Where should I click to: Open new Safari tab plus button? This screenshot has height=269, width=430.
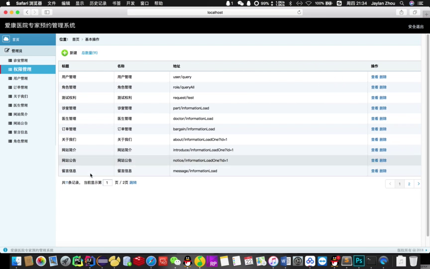tap(427, 14)
